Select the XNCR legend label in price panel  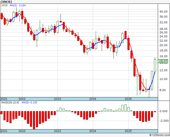pos(4,6)
